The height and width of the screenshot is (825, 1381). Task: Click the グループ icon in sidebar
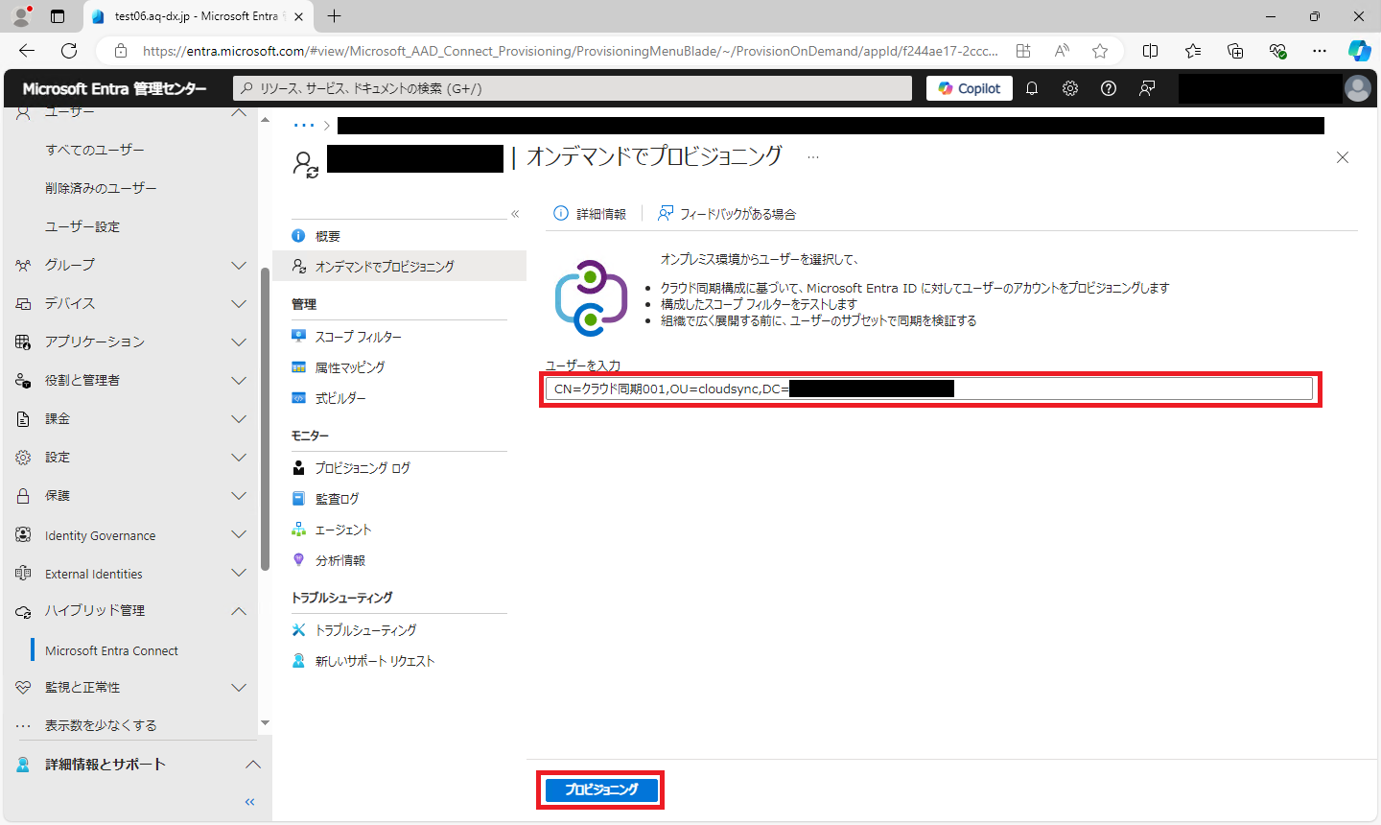[x=23, y=265]
